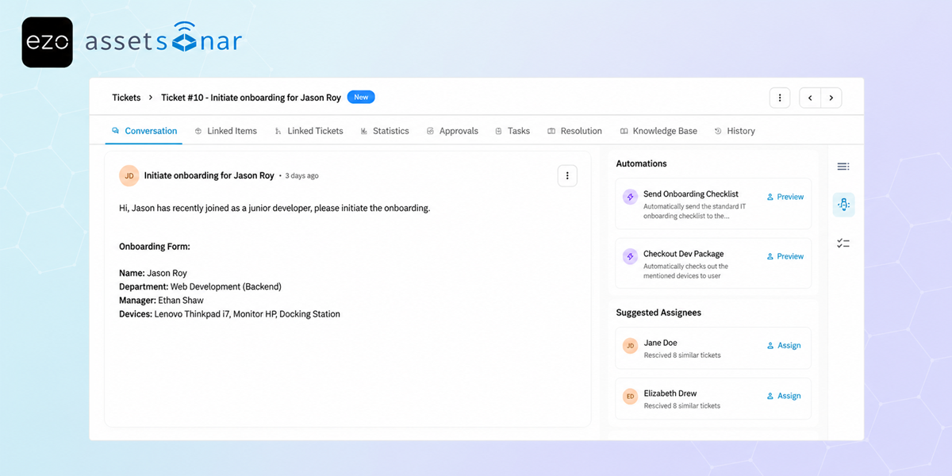Click the Devices line listing Lenovo Thinkpad
Image resolution: width=952 pixels, height=476 pixels.
229,314
